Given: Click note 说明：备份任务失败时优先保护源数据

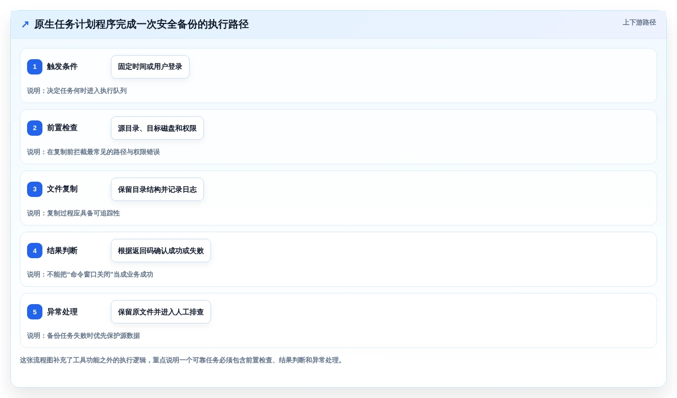Looking at the screenshot, I should coord(83,336).
